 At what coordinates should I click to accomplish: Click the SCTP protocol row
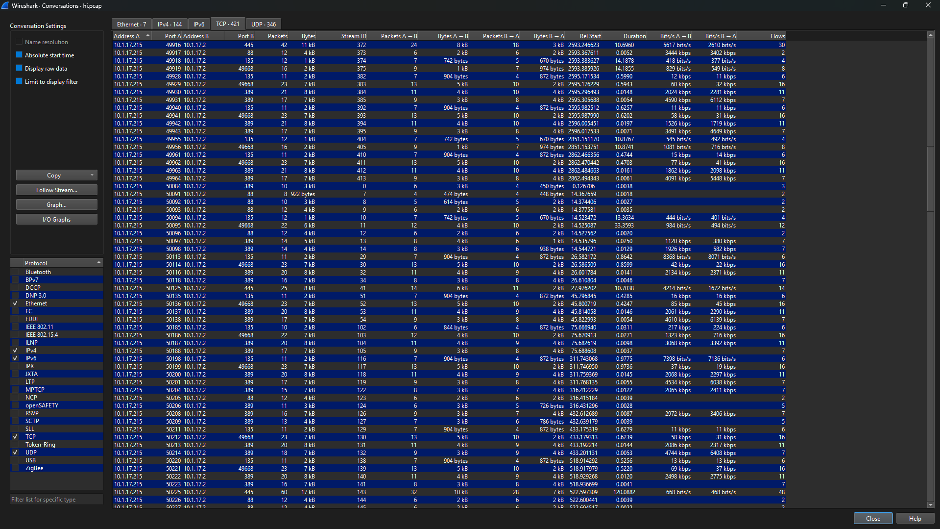pyautogui.click(x=56, y=421)
